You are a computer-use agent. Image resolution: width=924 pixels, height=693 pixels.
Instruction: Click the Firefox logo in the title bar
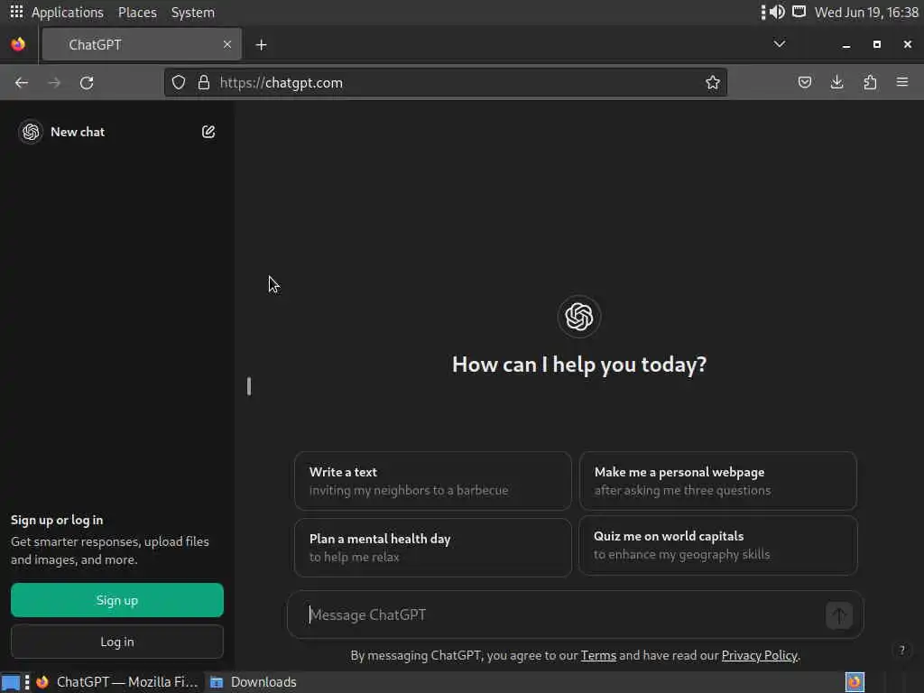point(18,44)
